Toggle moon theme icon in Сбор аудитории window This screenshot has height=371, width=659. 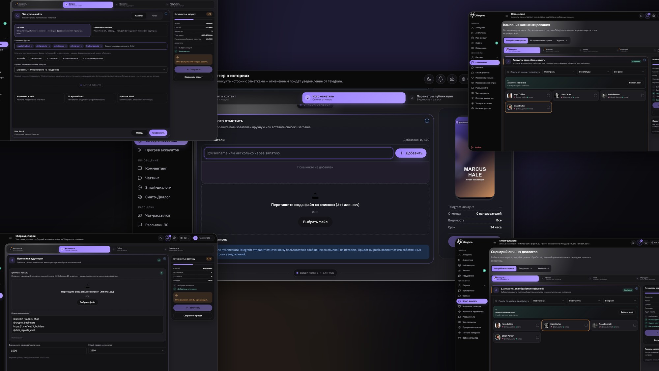pyautogui.click(x=161, y=238)
